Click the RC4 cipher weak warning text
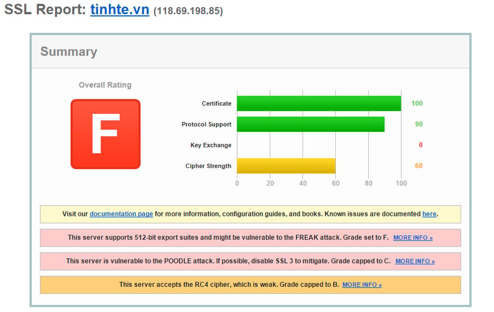The height and width of the screenshot is (312, 494). tap(229, 285)
